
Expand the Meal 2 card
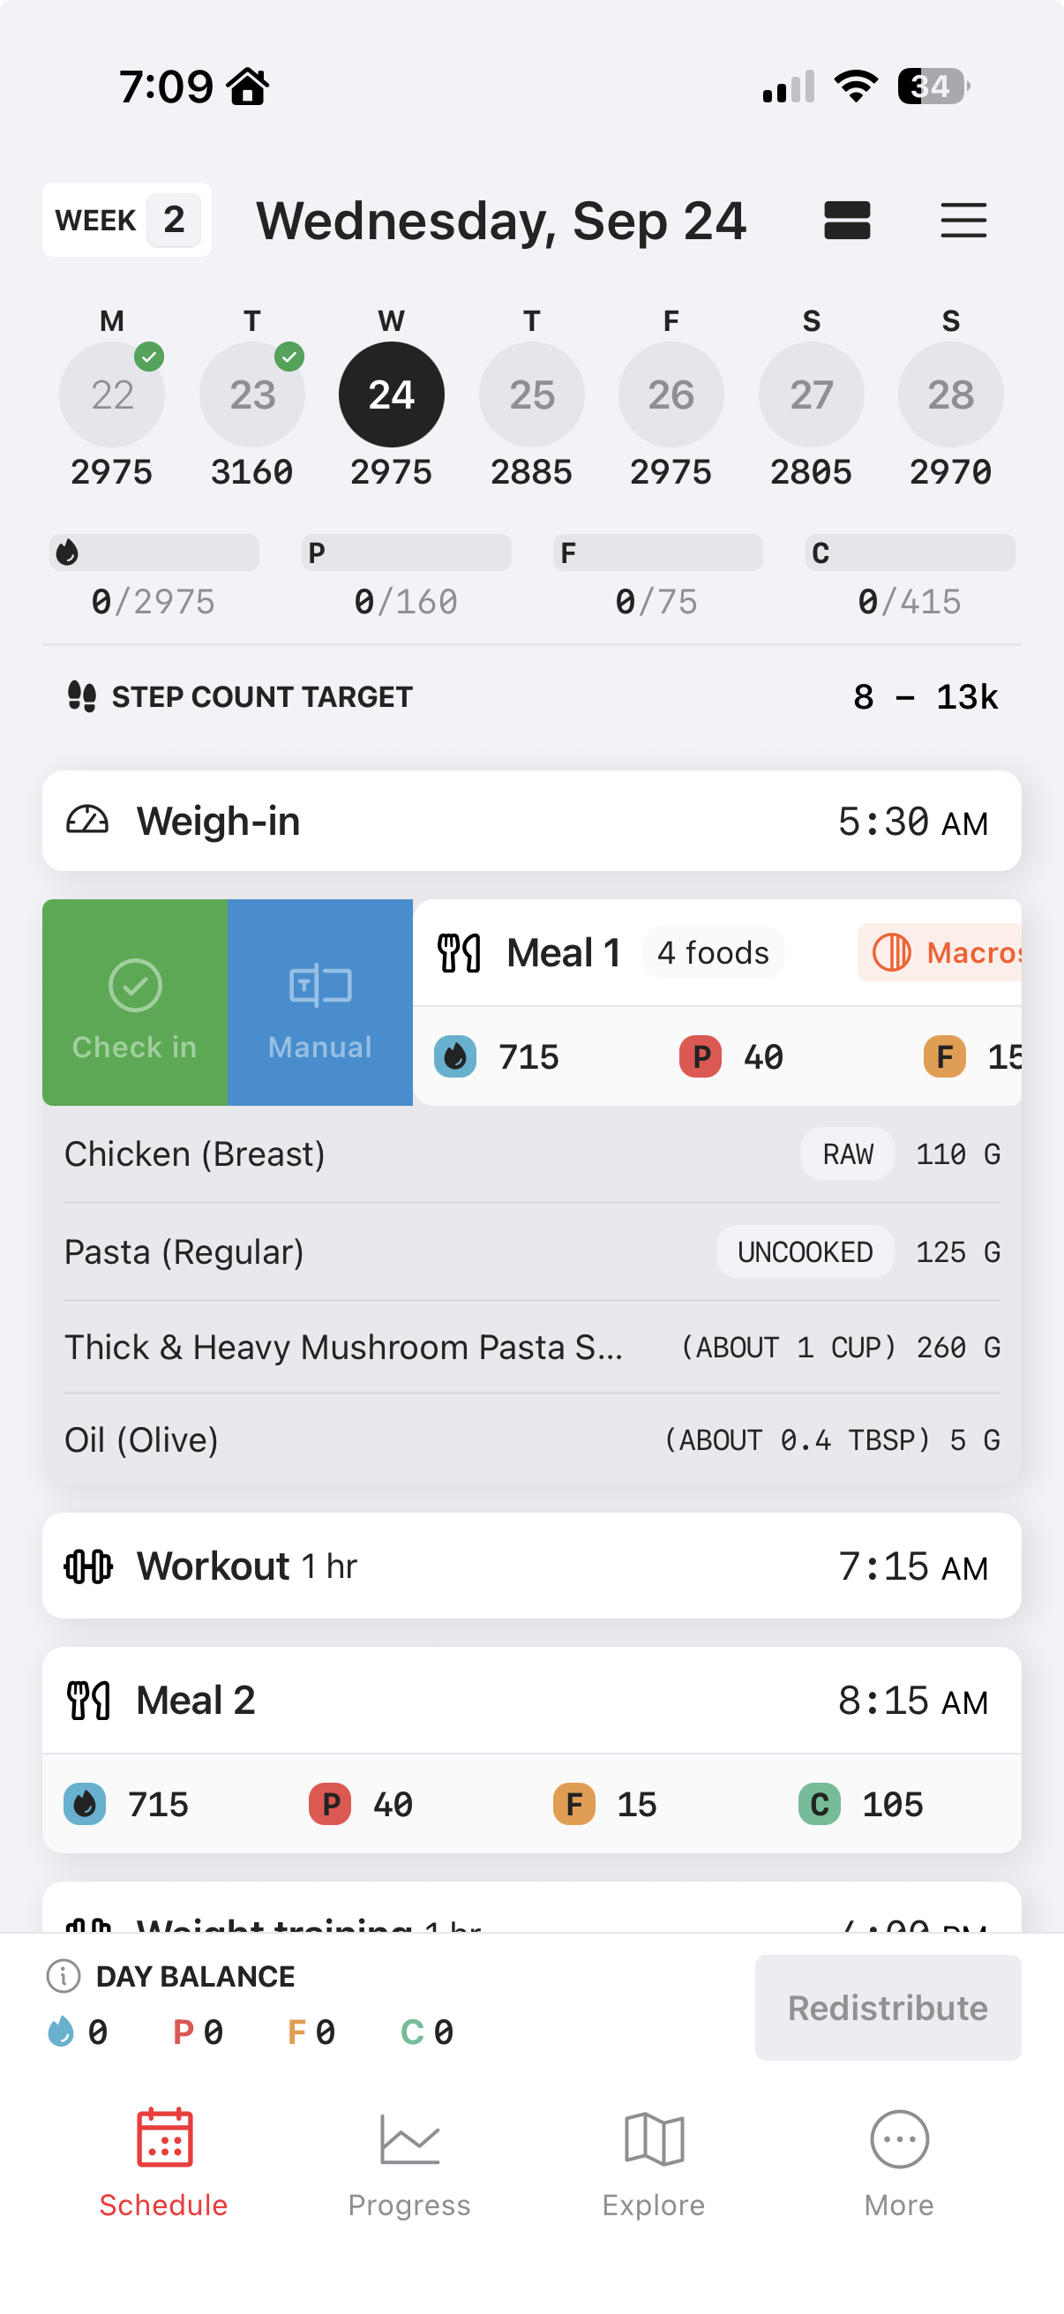[x=531, y=1701]
